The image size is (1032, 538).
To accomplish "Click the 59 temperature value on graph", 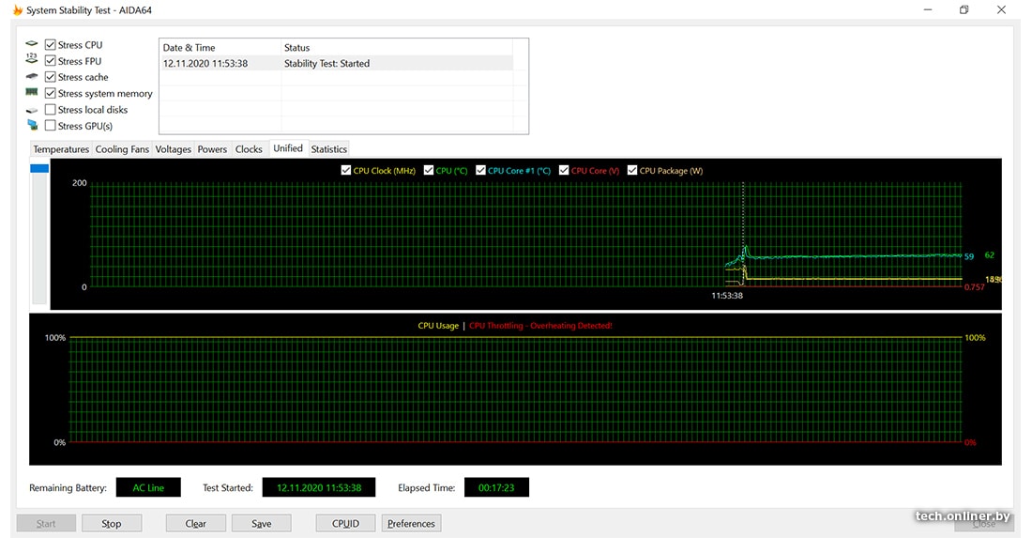I will click(x=969, y=257).
